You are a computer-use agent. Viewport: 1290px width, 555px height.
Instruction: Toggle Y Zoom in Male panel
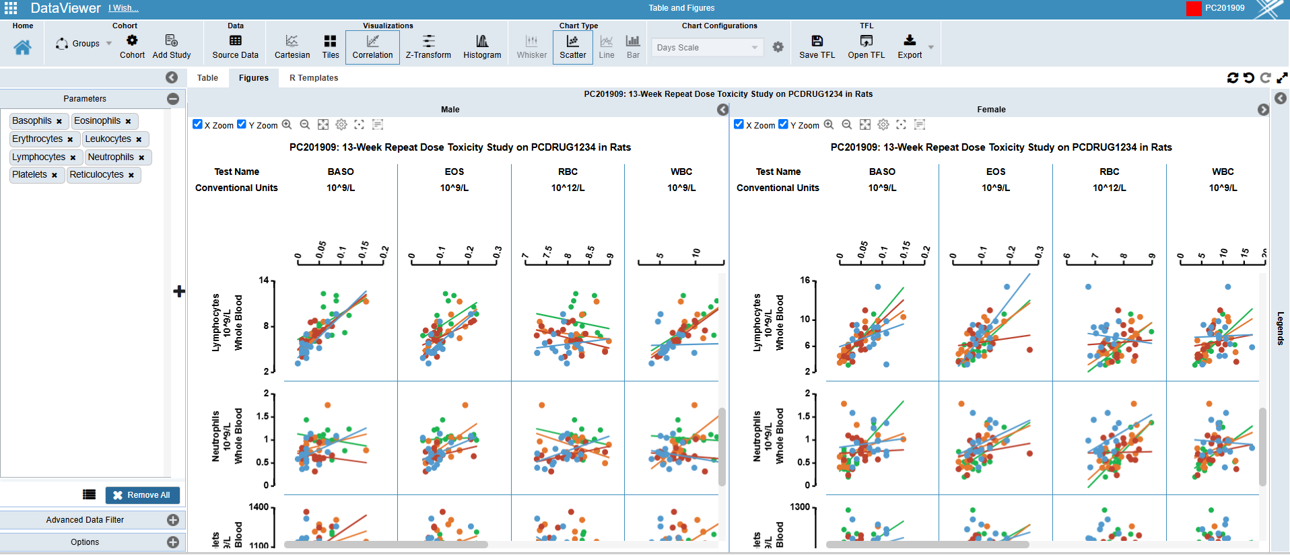coord(242,124)
